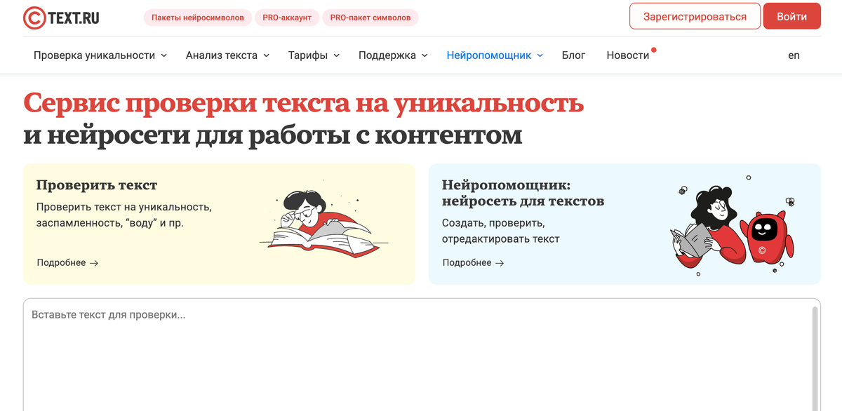
Task: Expand the Анализ текста chevron
Action: pos(267,55)
